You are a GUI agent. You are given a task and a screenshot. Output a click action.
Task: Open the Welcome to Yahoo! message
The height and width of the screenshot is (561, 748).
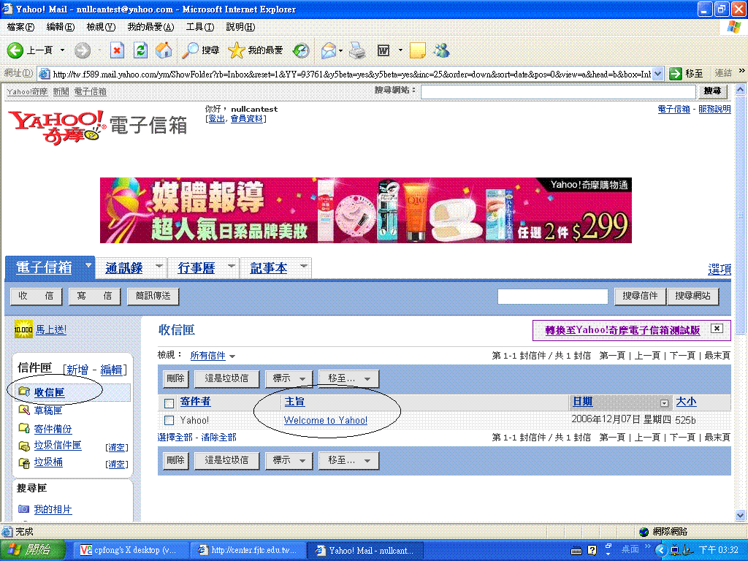(x=325, y=421)
